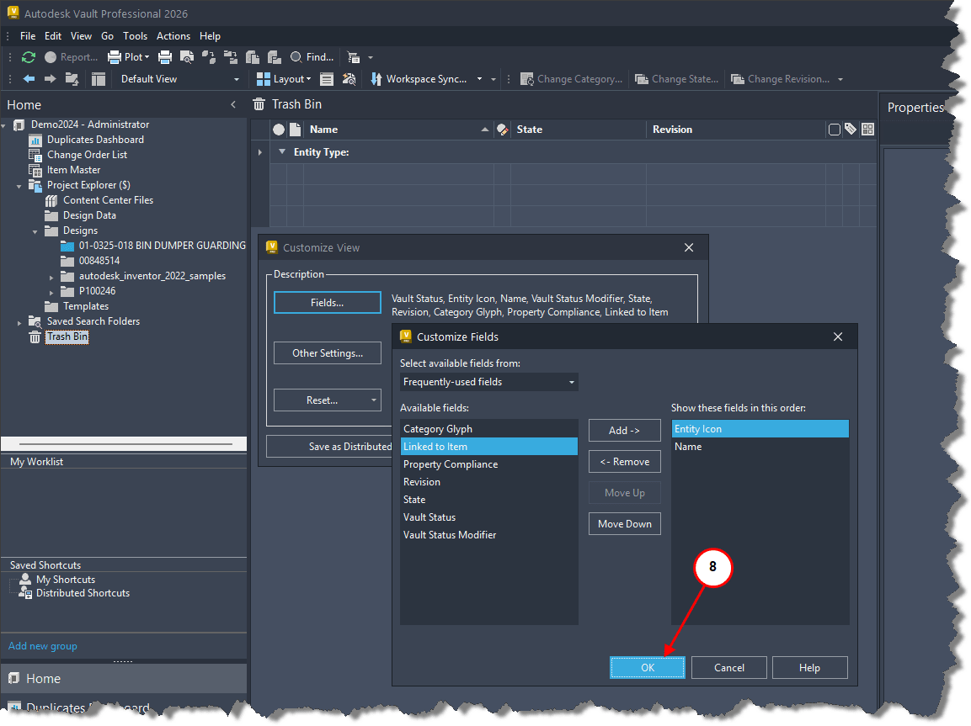Click the Workspace Sync icon
The height and width of the screenshot is (726, 971).
tap(376, 79)
